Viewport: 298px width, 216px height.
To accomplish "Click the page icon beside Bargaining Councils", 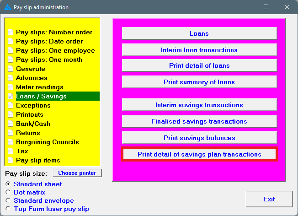I will 11,142.
